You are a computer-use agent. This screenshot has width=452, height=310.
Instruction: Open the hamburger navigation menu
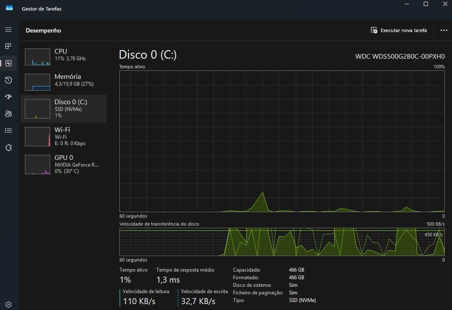pyautogui.click(x=8, y=30)
